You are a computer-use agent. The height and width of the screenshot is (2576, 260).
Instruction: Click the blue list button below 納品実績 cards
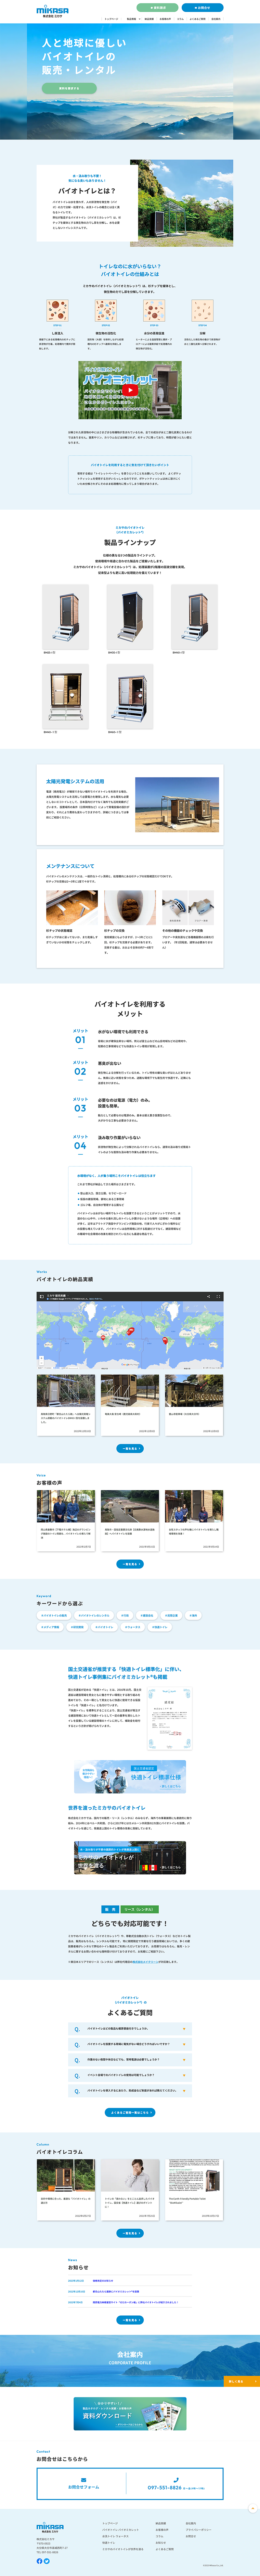pyautogui.click(x=130, y=1448)
